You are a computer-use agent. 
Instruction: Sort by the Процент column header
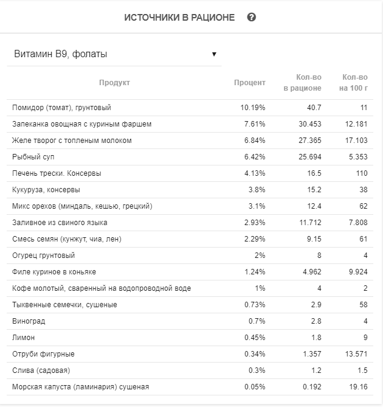[249, 83]
